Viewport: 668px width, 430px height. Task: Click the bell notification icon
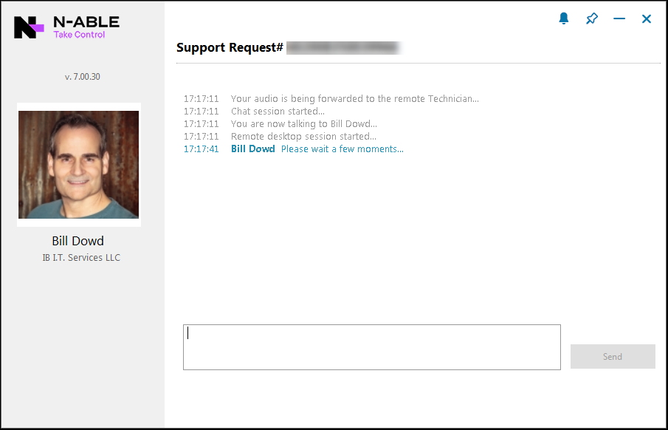click(x=564, y=18)
